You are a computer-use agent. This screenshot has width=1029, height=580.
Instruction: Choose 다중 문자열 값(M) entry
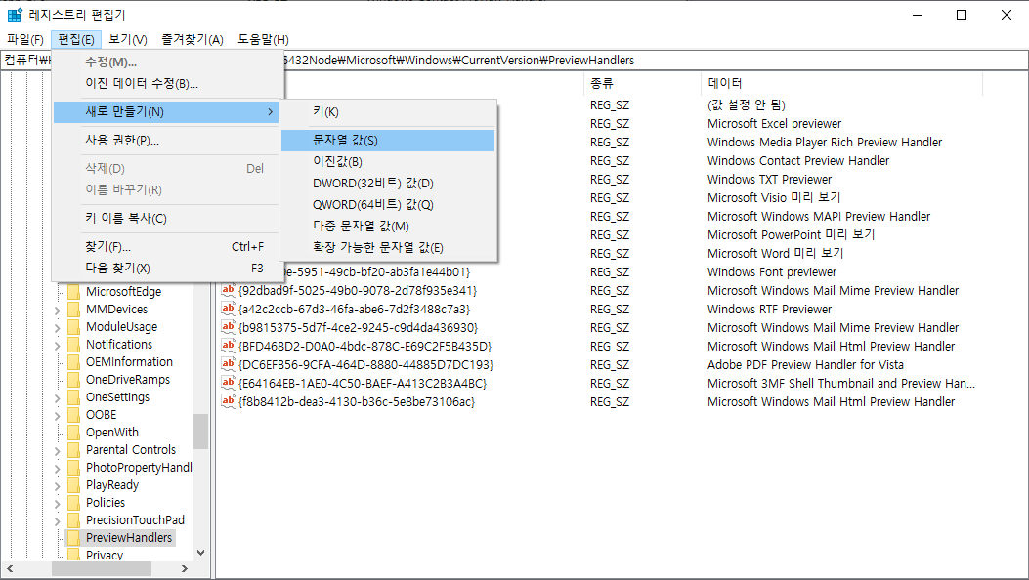click(388, 227)
